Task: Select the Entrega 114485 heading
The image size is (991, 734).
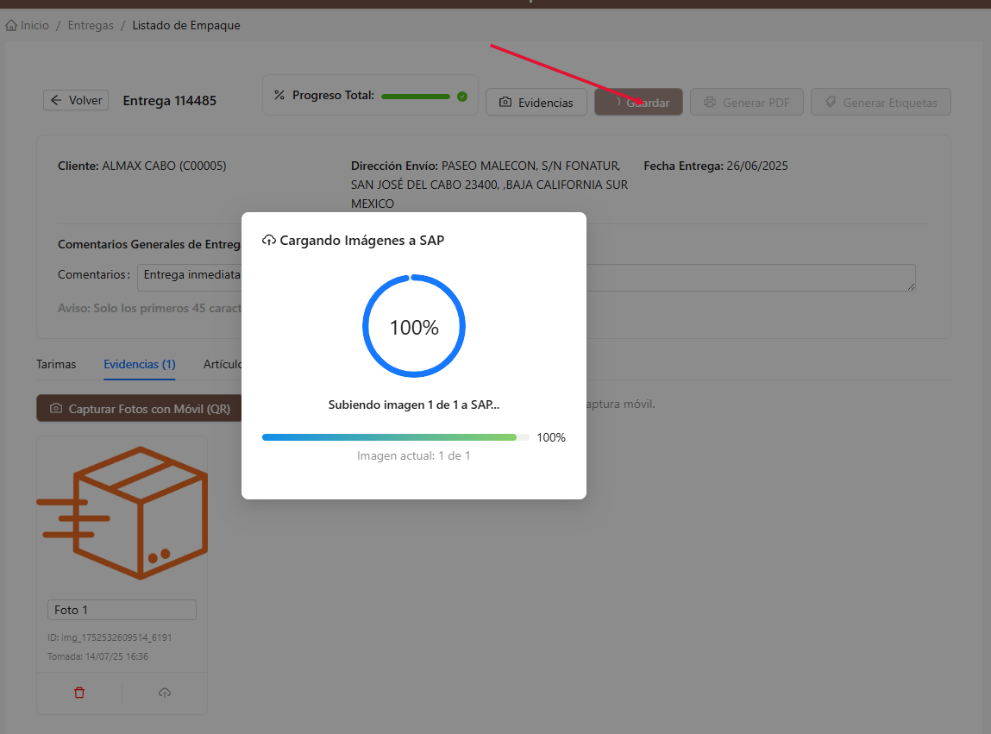Action: [x=169, y=101]
